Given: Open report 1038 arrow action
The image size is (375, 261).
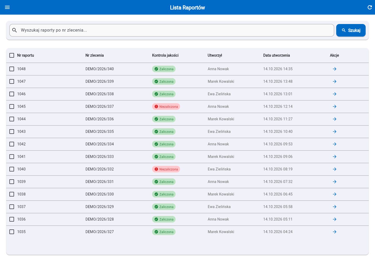Looking at the screenshot, I should click(x=335, y=194).
